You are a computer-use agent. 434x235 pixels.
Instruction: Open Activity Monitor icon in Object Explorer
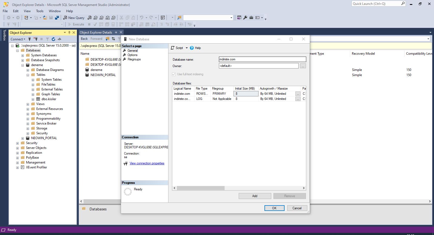[59, 39]
